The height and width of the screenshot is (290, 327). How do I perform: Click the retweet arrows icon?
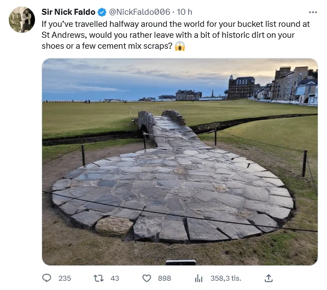point(98,278)
